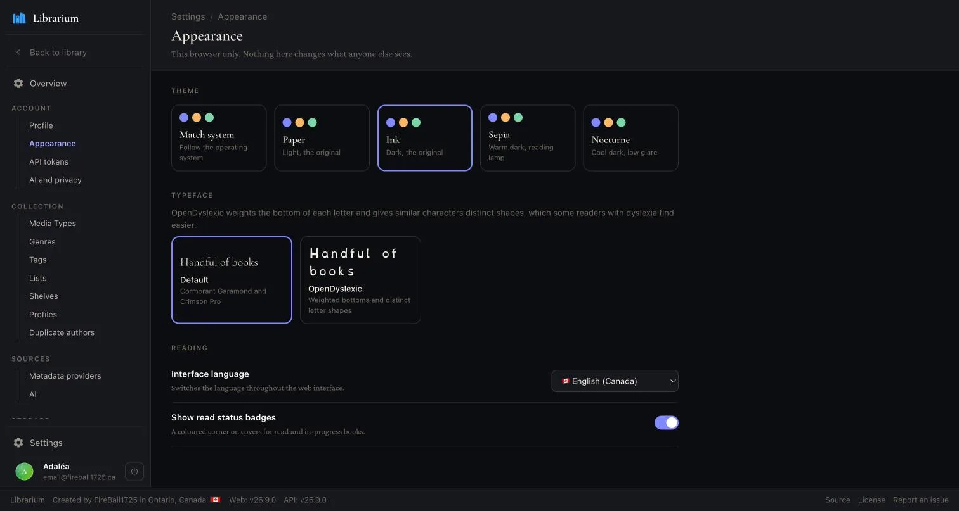Viewport: 959px width, 511px height.
Task: Click the email@fireball1725.ca address text
Action: click(x=79, y=477)
